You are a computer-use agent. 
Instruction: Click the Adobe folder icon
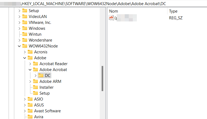coord(30,58)
